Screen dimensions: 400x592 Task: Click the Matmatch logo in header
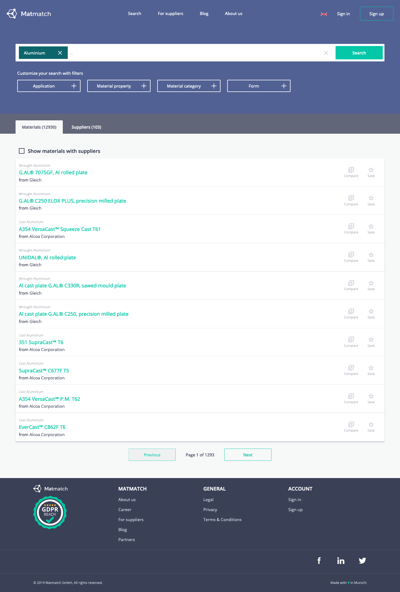(x=29, y=14)
